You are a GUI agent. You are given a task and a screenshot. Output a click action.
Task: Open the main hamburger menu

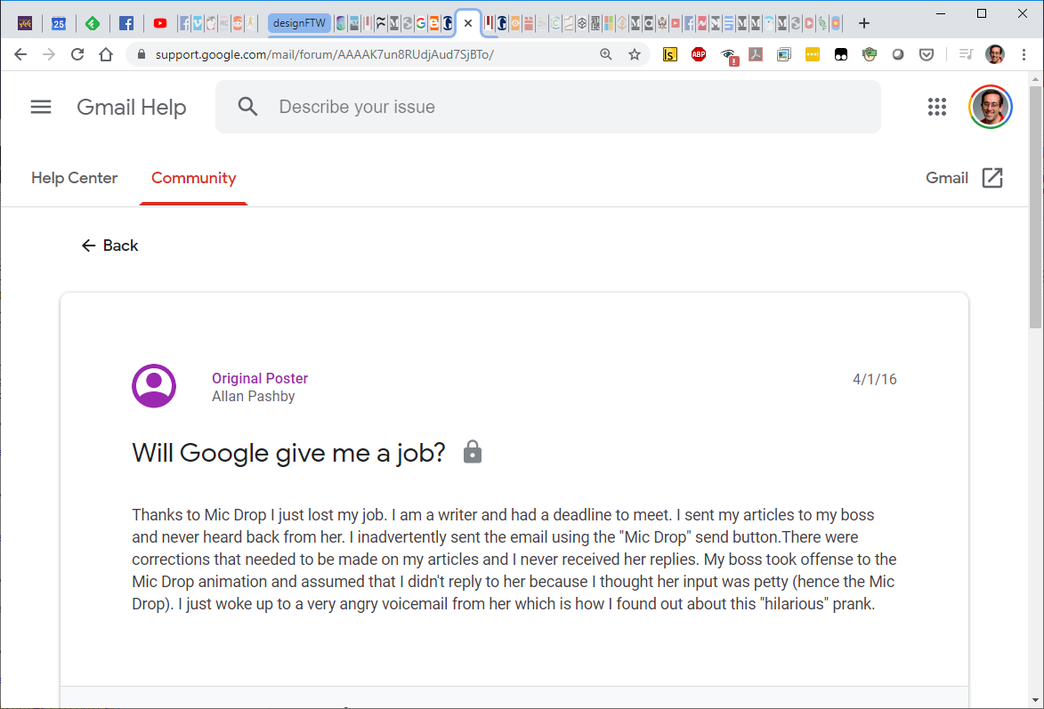(x=41, y=108)
